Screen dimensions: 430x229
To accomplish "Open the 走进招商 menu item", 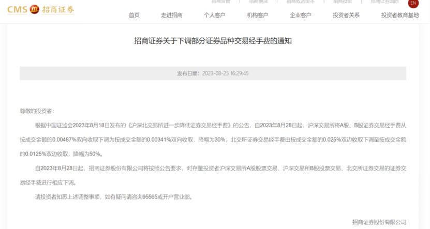I will click(x=172, y=15).
